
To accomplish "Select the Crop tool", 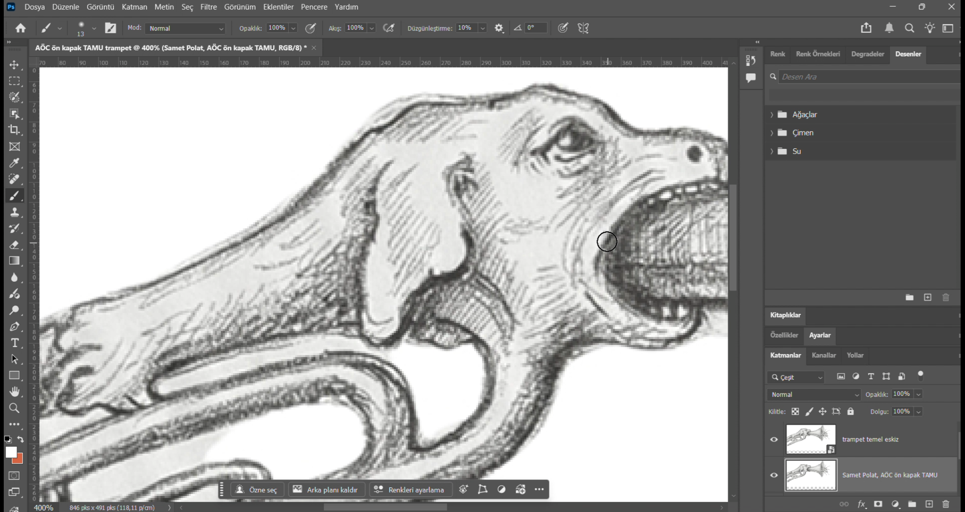I will (14, 130).
